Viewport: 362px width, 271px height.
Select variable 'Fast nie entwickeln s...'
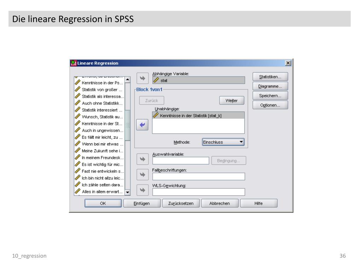pos(99,171)
